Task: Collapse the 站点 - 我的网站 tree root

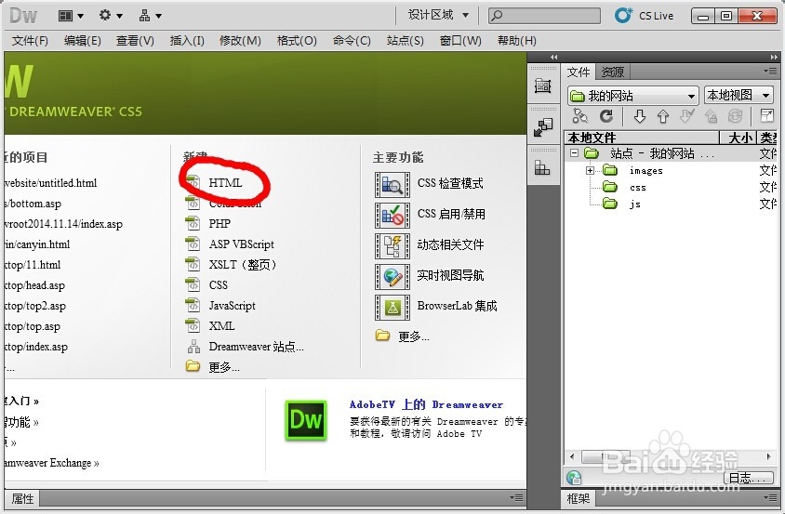Action: 574,153
